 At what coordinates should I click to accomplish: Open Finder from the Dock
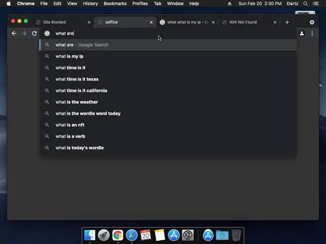point(90,235)
